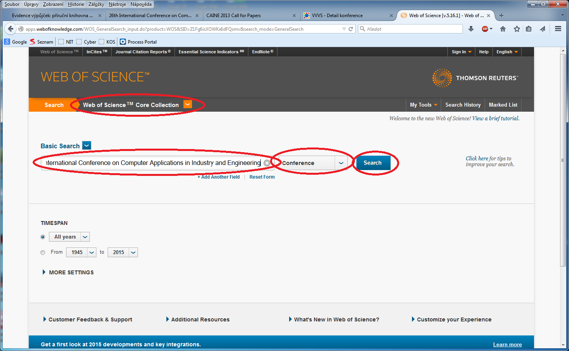This screenshot has width=569, height=351.
Task: Bookmark this page with the star icon
Action: pos(517,29)
